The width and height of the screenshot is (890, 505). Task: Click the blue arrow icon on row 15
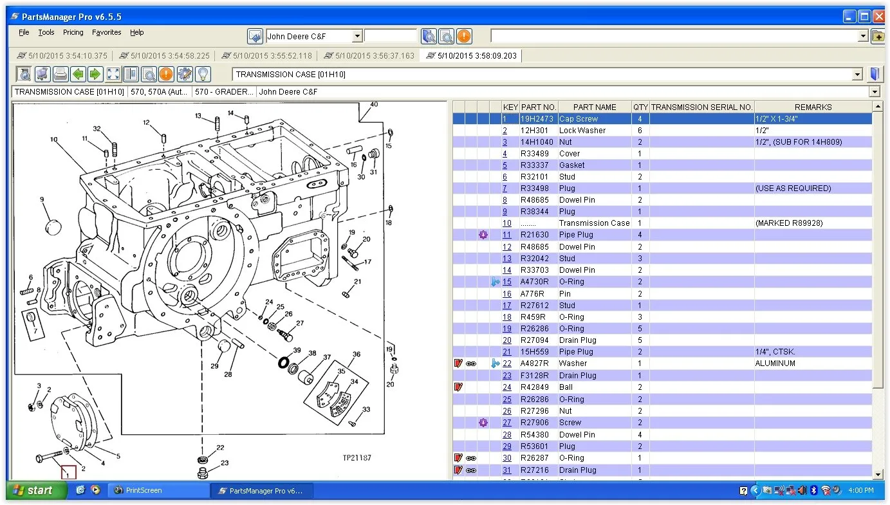(x=495, y=282)
